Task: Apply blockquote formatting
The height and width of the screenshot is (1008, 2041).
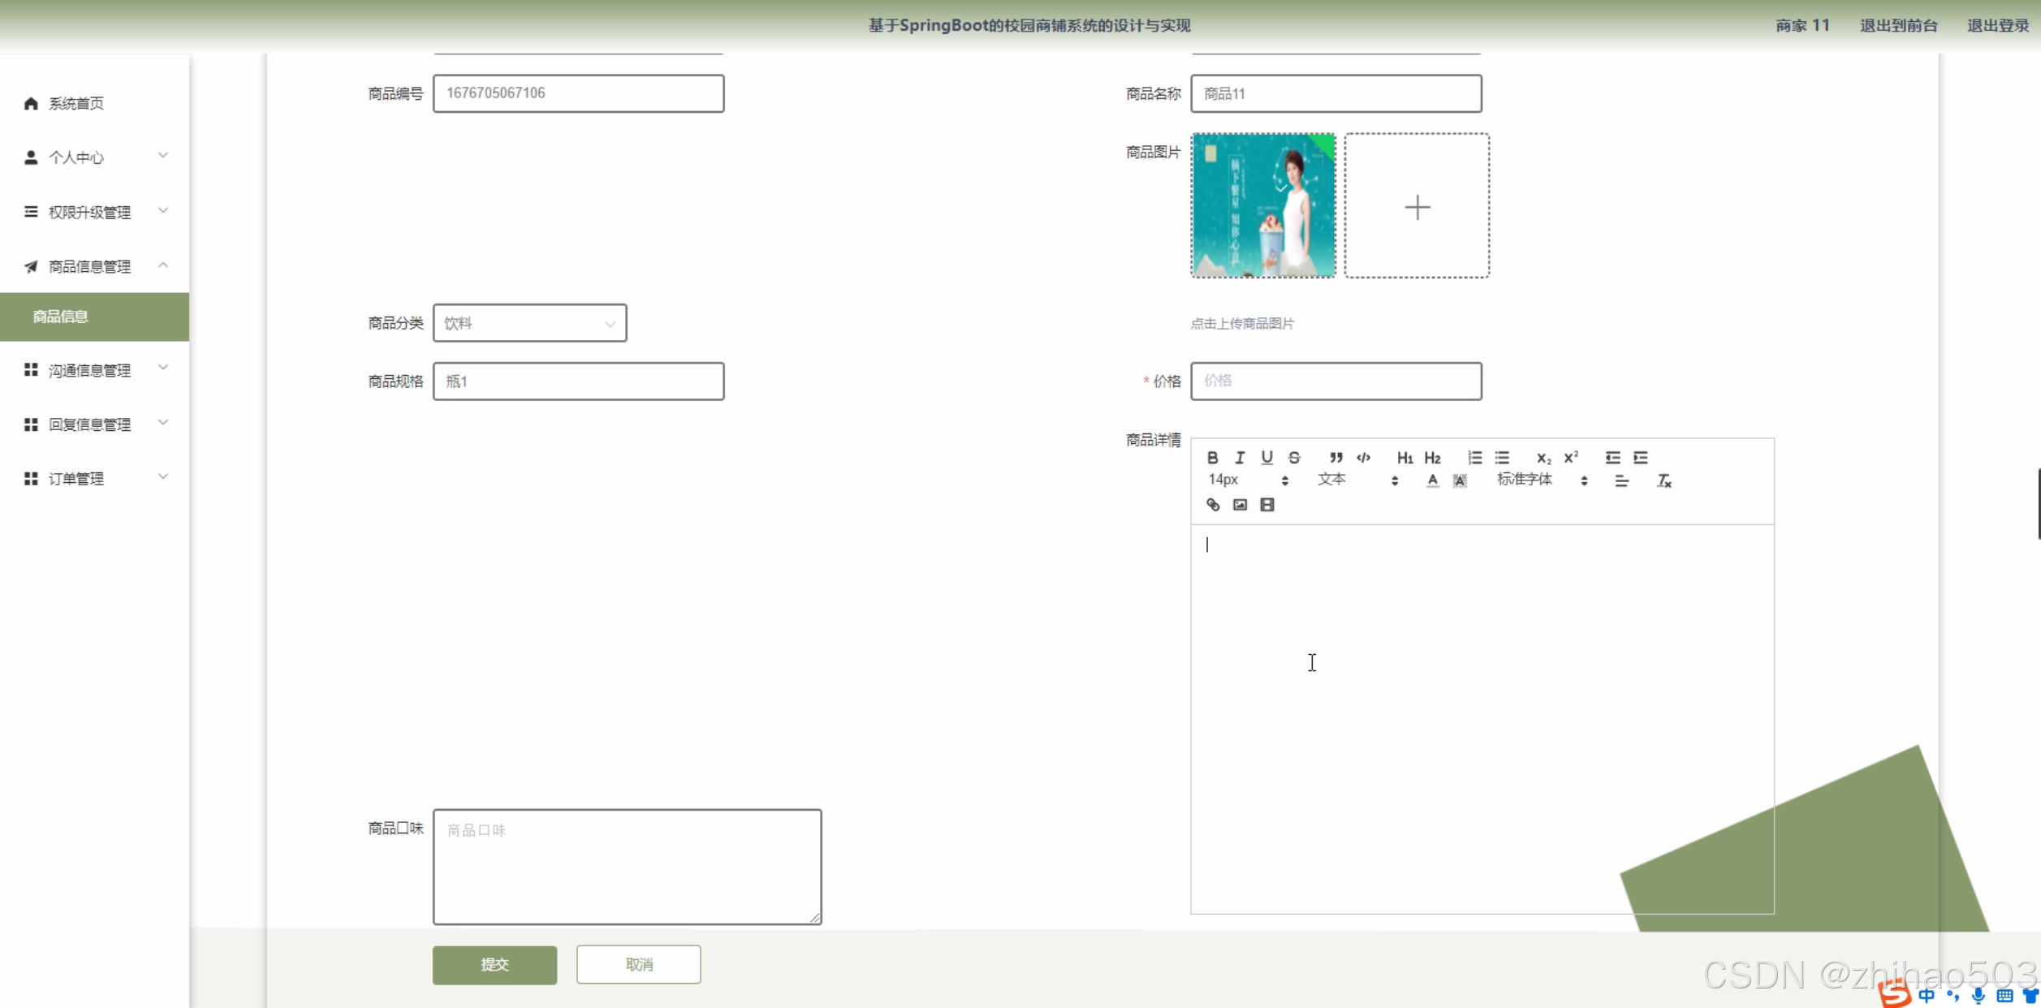Action: (1336, 458)
